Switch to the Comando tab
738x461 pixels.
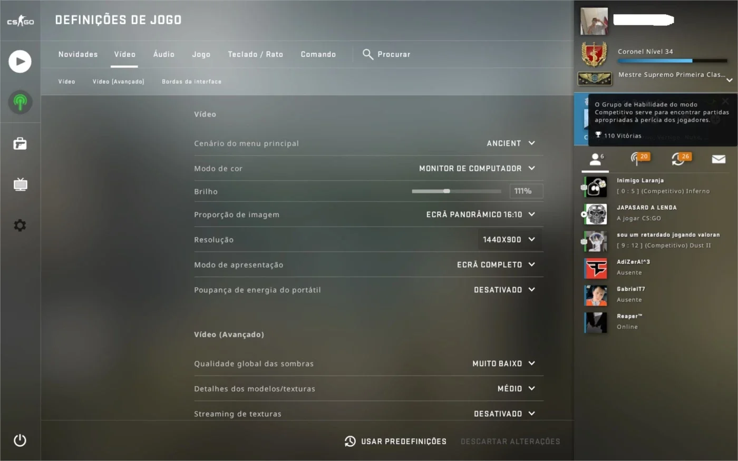coord(318,54)
